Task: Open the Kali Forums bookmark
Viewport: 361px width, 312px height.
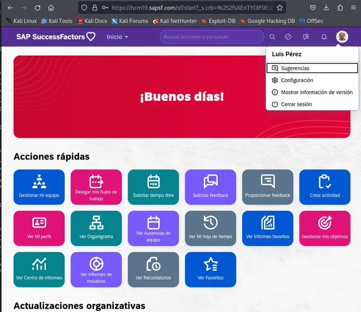Action: (130, 21)
